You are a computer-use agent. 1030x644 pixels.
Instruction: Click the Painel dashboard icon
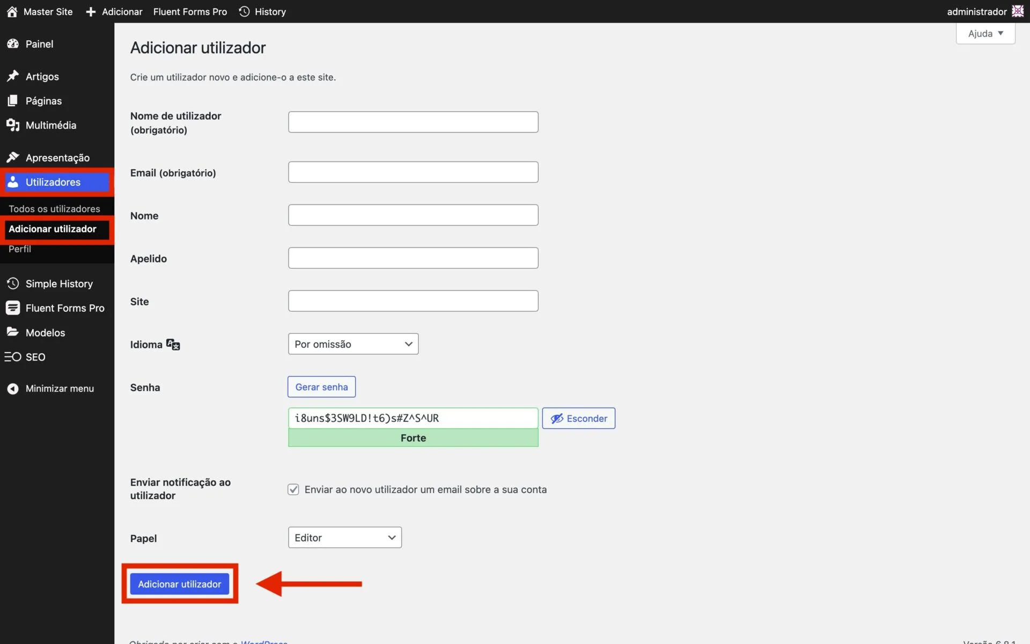coord(13,44)
